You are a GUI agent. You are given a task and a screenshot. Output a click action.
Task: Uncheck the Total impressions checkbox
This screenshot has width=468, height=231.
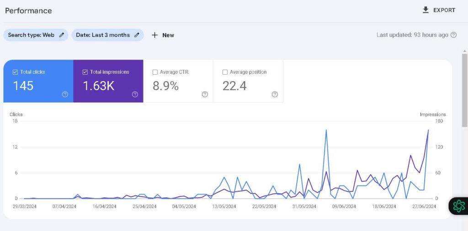pos(85,72)
